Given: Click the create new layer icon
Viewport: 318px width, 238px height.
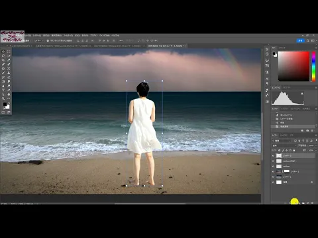Looking at the screenshot, I should (308, 203).
